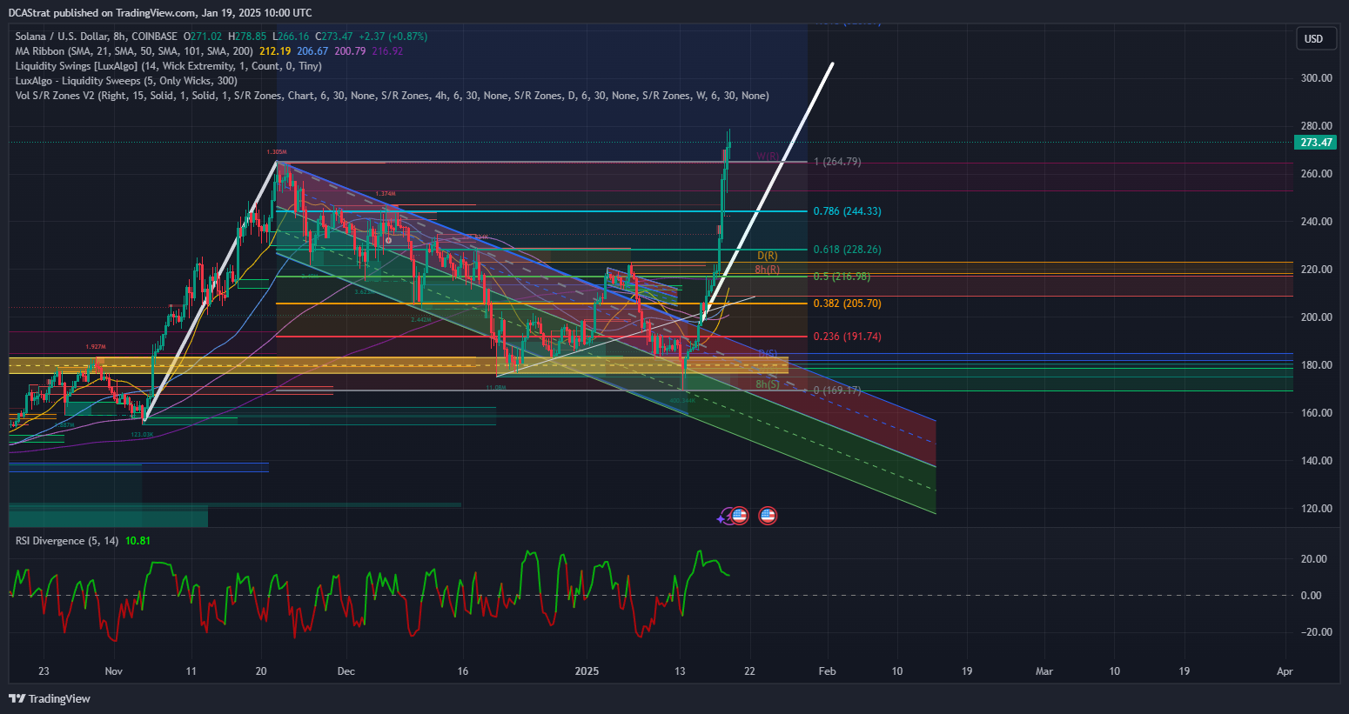Click the 8h(S) support zone label
This screenshot has width=1349, height=714.
[768, 384]
